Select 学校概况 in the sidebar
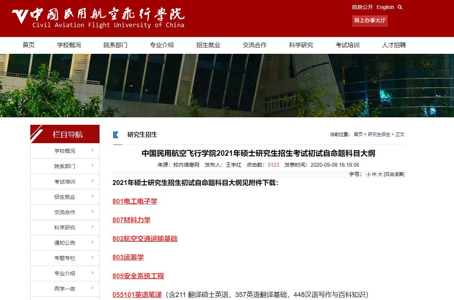 65,151
